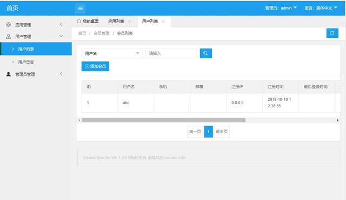This screenshot has height=200, width=346.
Task: Close the 应用列表 tab
Action: pos(130,22)
